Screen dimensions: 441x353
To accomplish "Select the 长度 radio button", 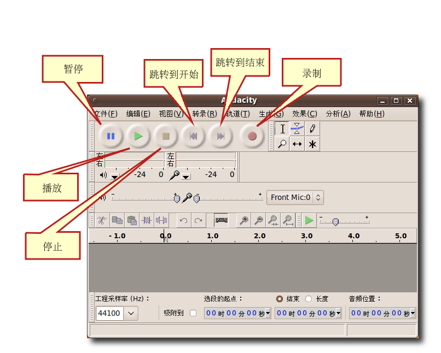I will point(309,299).
